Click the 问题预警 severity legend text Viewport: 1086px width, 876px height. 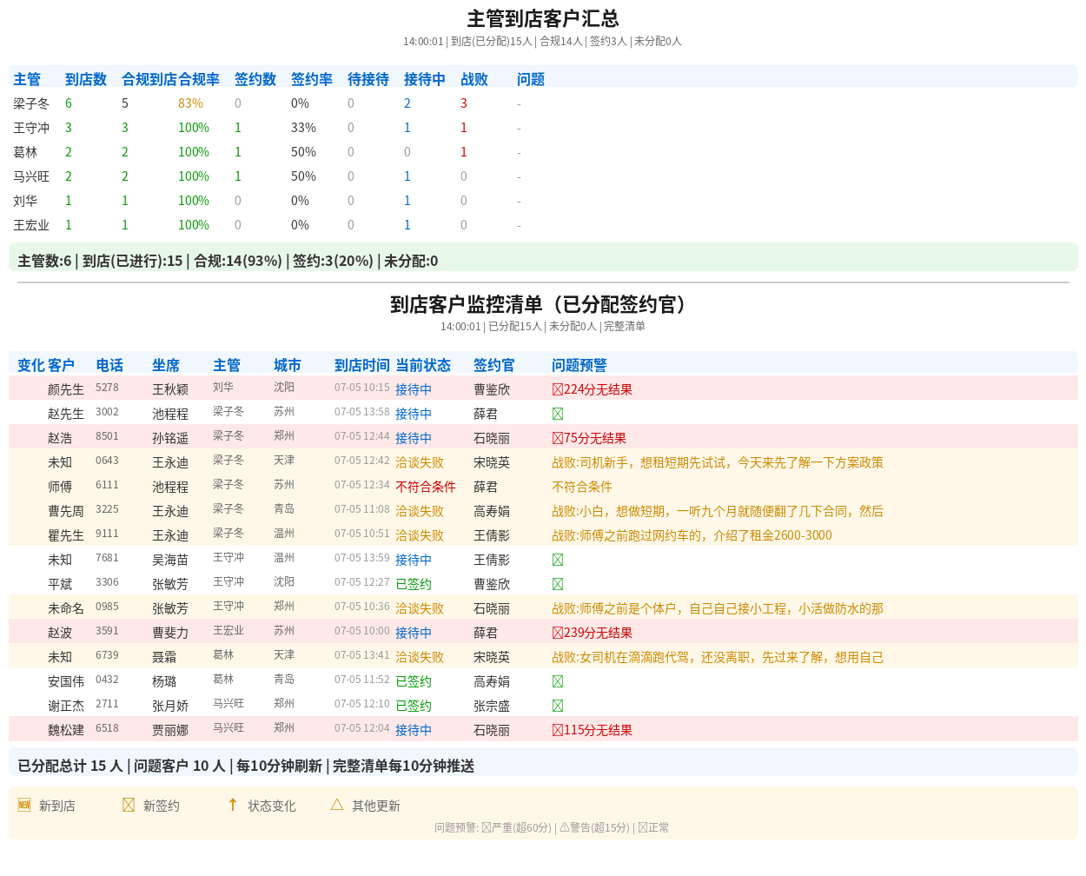click(552, 827)
